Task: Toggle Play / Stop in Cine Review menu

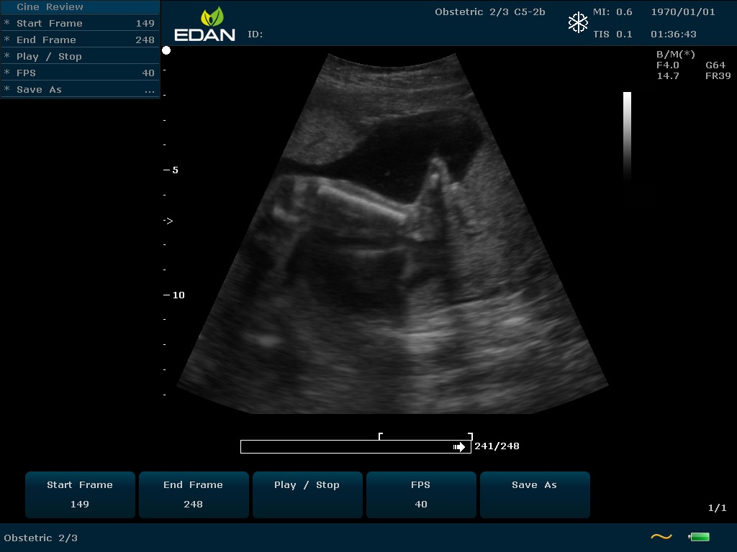Action: (79, 56)
